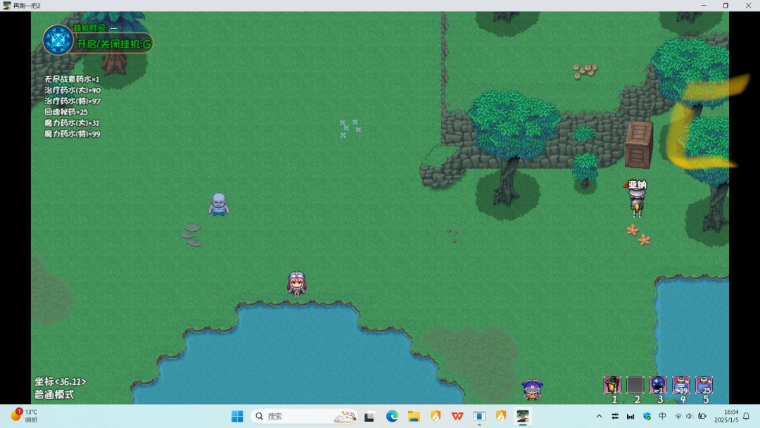Use the potion in quick slot 5
The width and height of the screenshot is (760, 428).
(704, 385)
